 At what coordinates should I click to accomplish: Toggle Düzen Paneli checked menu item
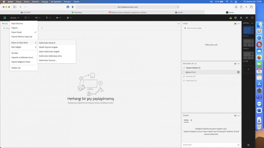coord(24,32)
